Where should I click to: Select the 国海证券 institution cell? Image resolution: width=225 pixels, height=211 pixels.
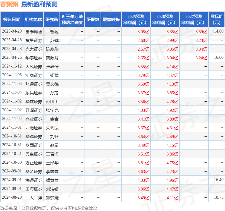pos(34,189)
